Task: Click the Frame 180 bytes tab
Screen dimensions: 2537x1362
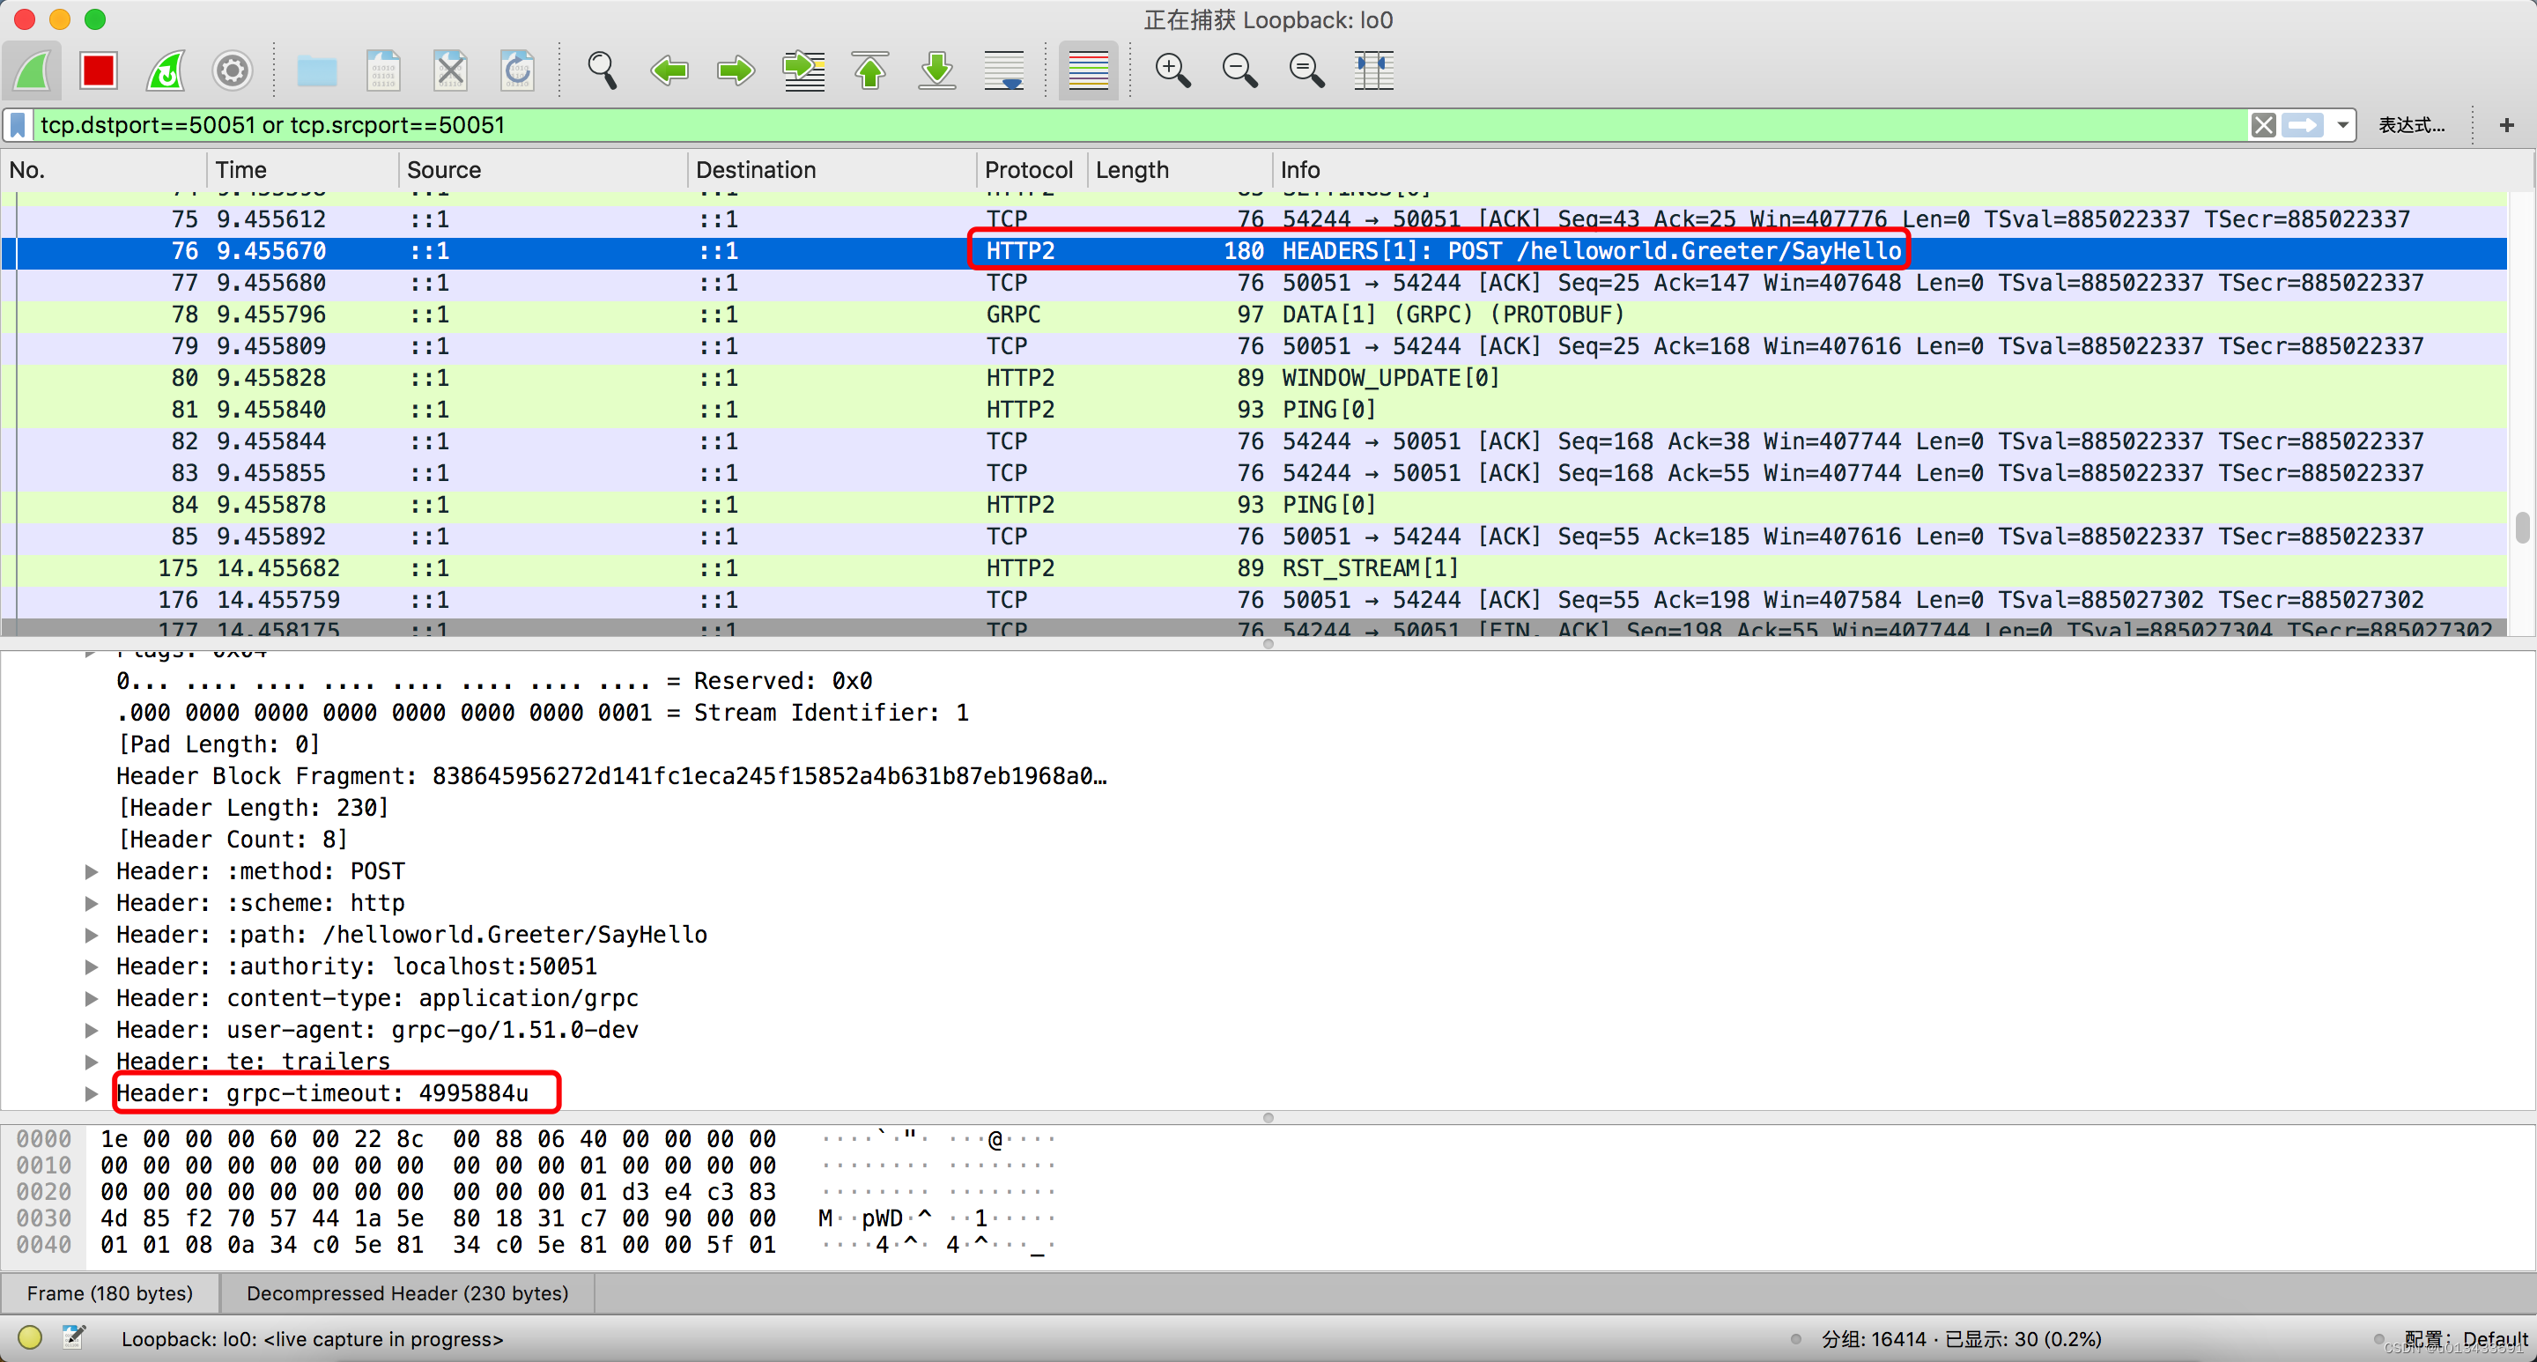Action: click(111, 1292)
